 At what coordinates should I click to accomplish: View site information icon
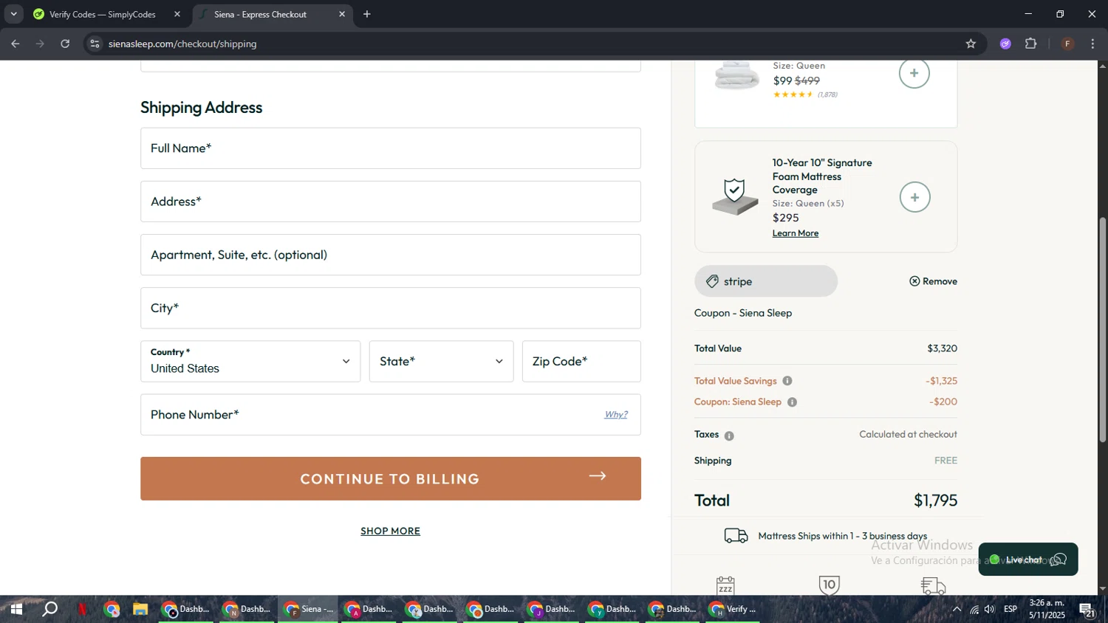[x=94, y=44]
